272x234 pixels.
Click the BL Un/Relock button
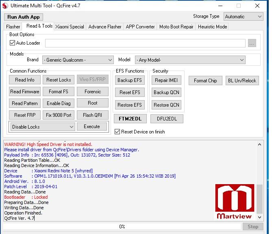click(242, 81)
